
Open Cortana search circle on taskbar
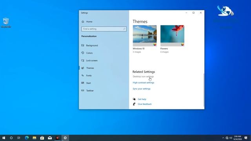[11, 138]
